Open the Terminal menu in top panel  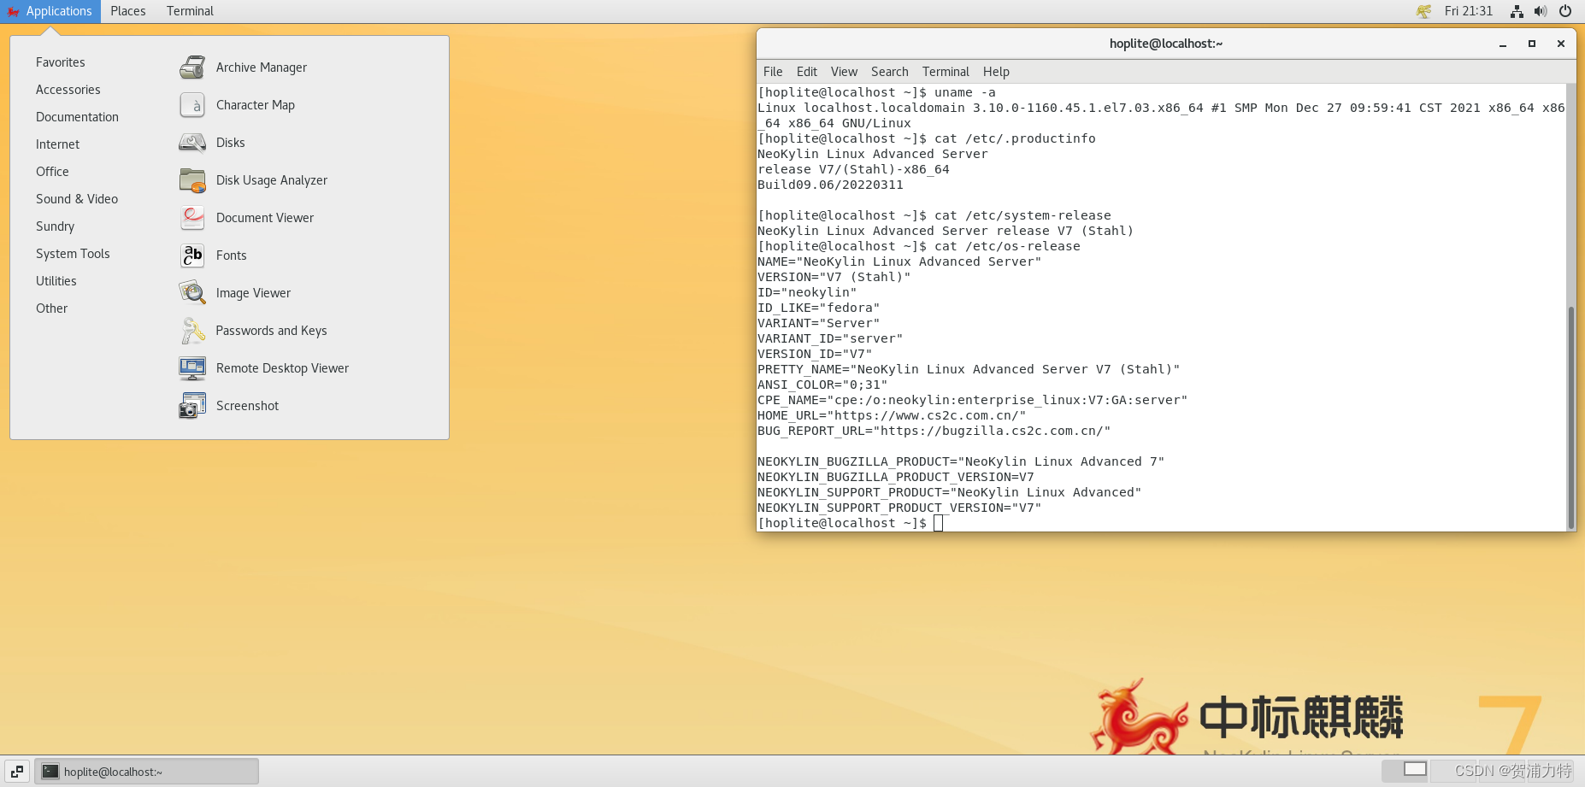tap(190, 11)
